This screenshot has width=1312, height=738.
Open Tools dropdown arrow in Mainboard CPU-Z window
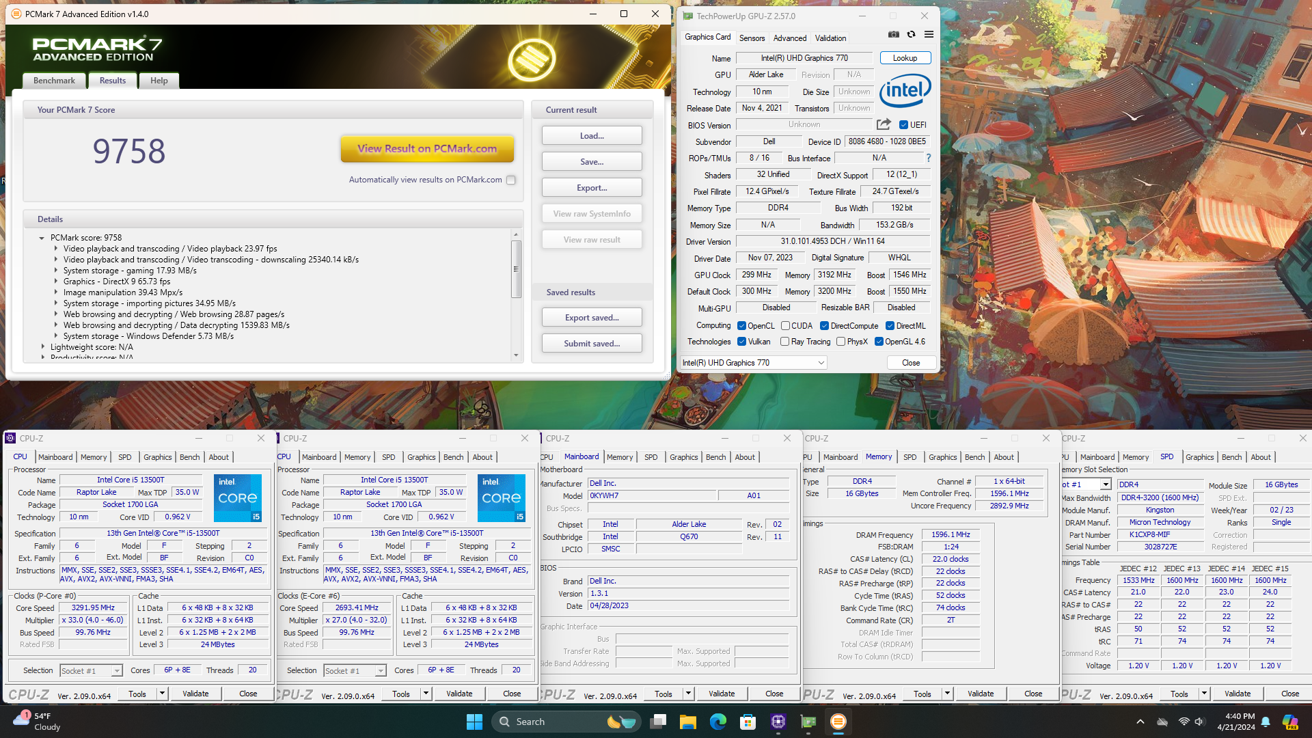coord(688,694)
